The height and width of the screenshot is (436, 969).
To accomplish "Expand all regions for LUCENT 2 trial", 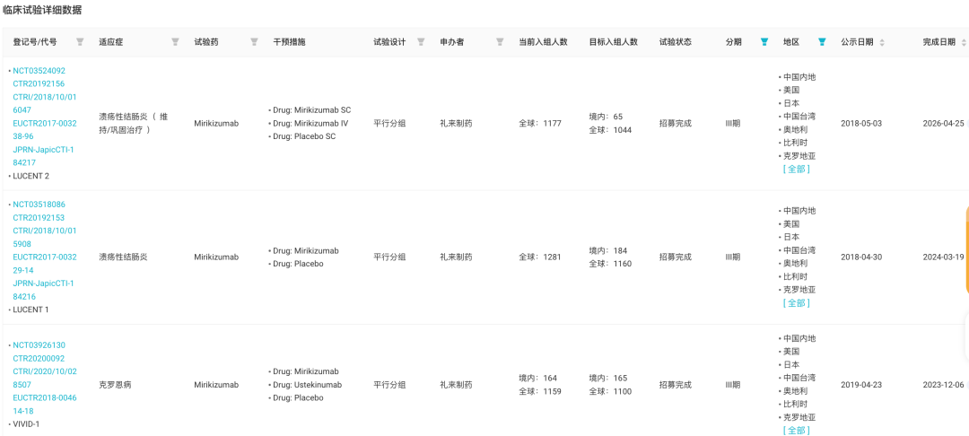I will click(x=796, y=170).
